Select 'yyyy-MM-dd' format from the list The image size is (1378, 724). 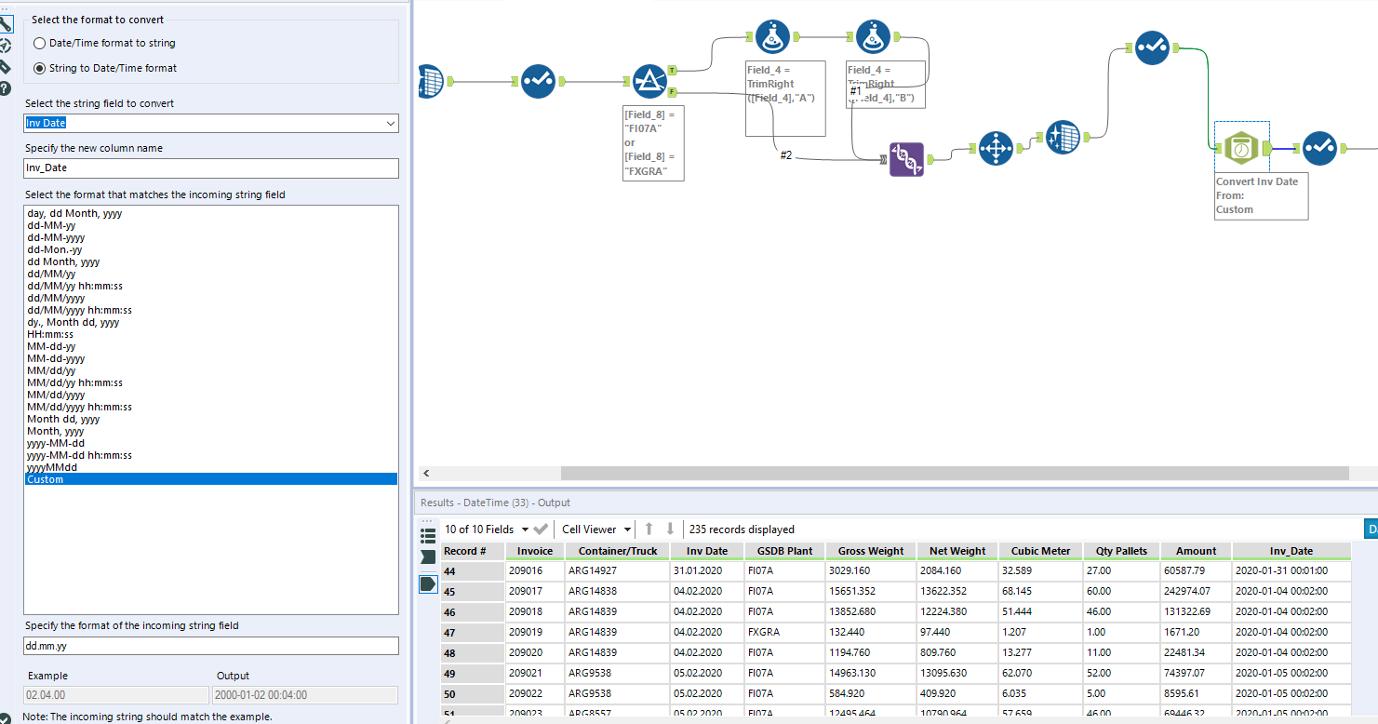(x=56, y=443)
